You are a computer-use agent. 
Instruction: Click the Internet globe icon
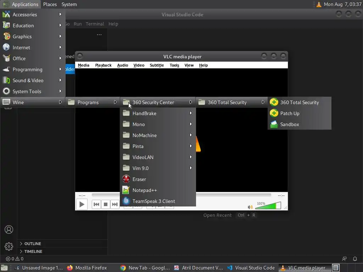click(x=6, y=47)
